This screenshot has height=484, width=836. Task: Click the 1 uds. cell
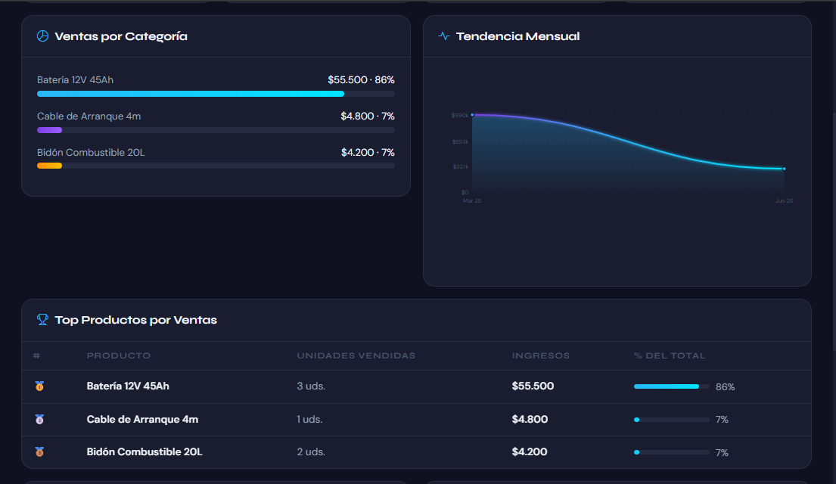[x=309, y=419]
